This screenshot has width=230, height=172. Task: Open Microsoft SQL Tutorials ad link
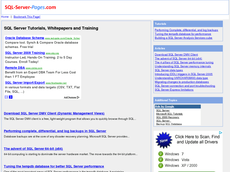pyautogui.click(x=170, y=114)
